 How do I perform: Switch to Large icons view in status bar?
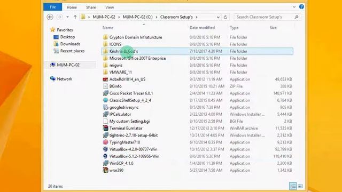point(300,186)
